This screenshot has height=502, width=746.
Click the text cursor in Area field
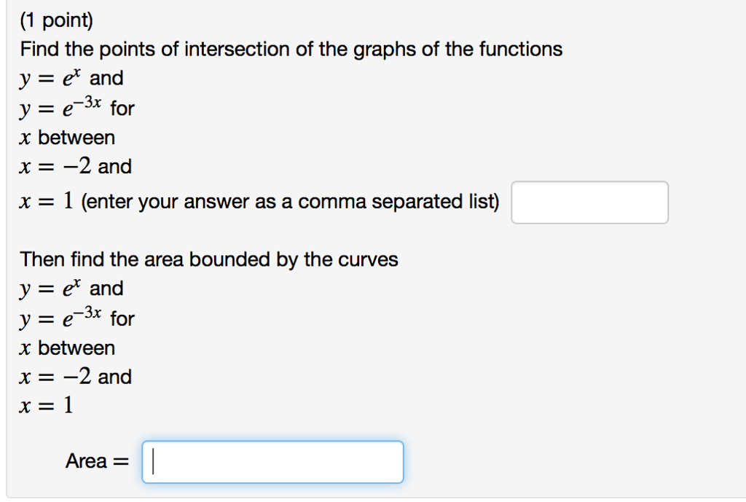point(153,461)
